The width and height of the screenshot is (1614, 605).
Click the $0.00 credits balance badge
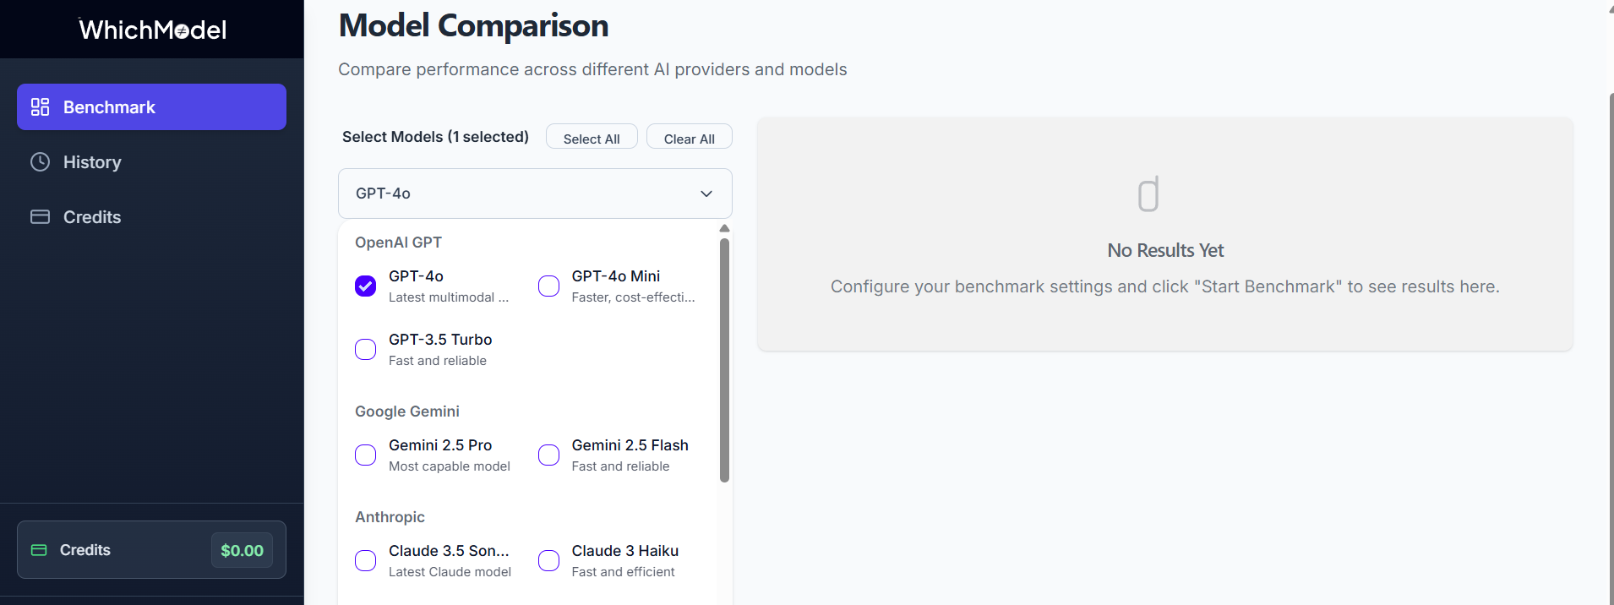(242, 550)
